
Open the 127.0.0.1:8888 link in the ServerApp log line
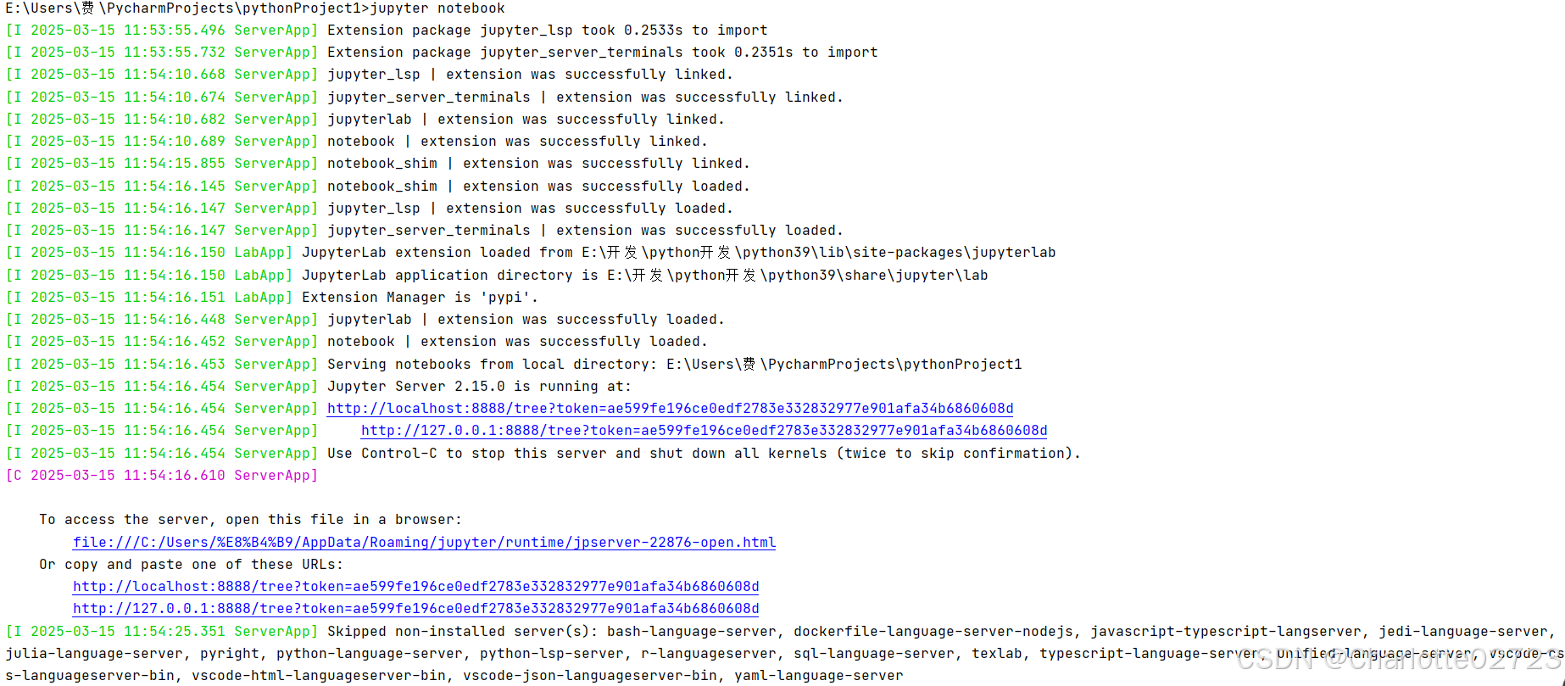(x=704, y=431)
